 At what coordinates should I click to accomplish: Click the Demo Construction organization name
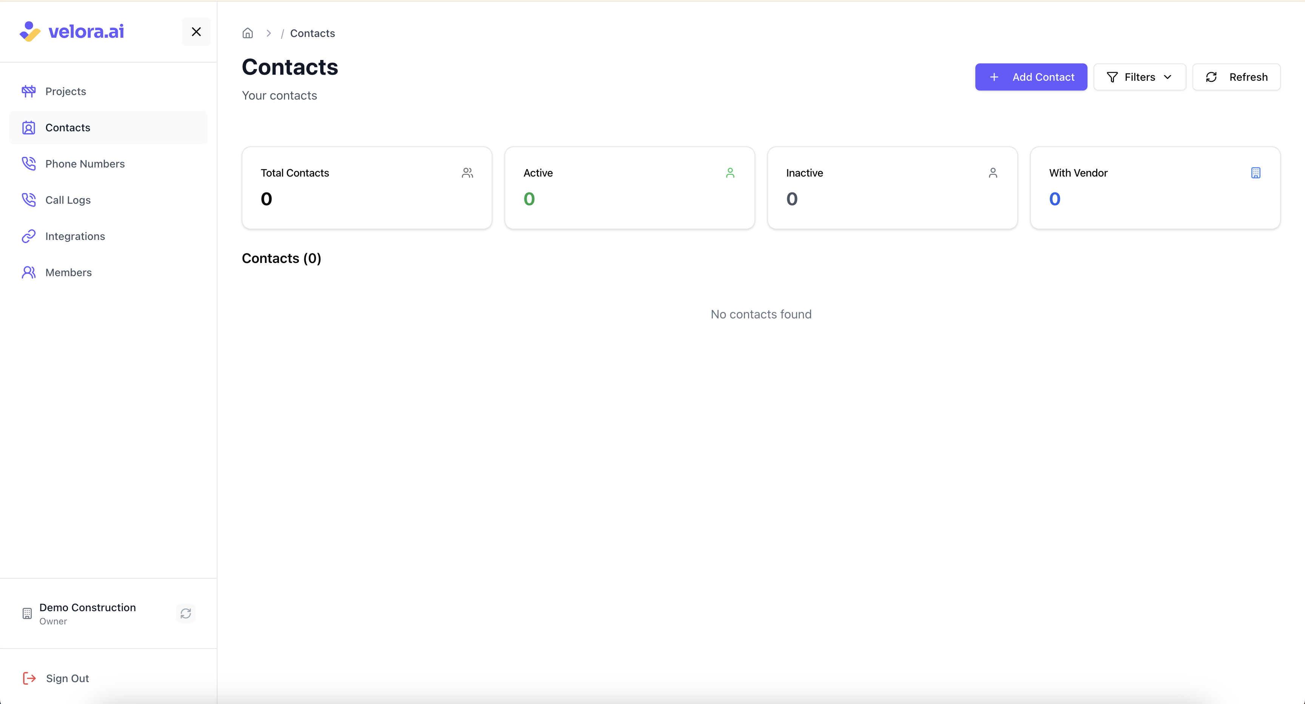pos(88,607)
